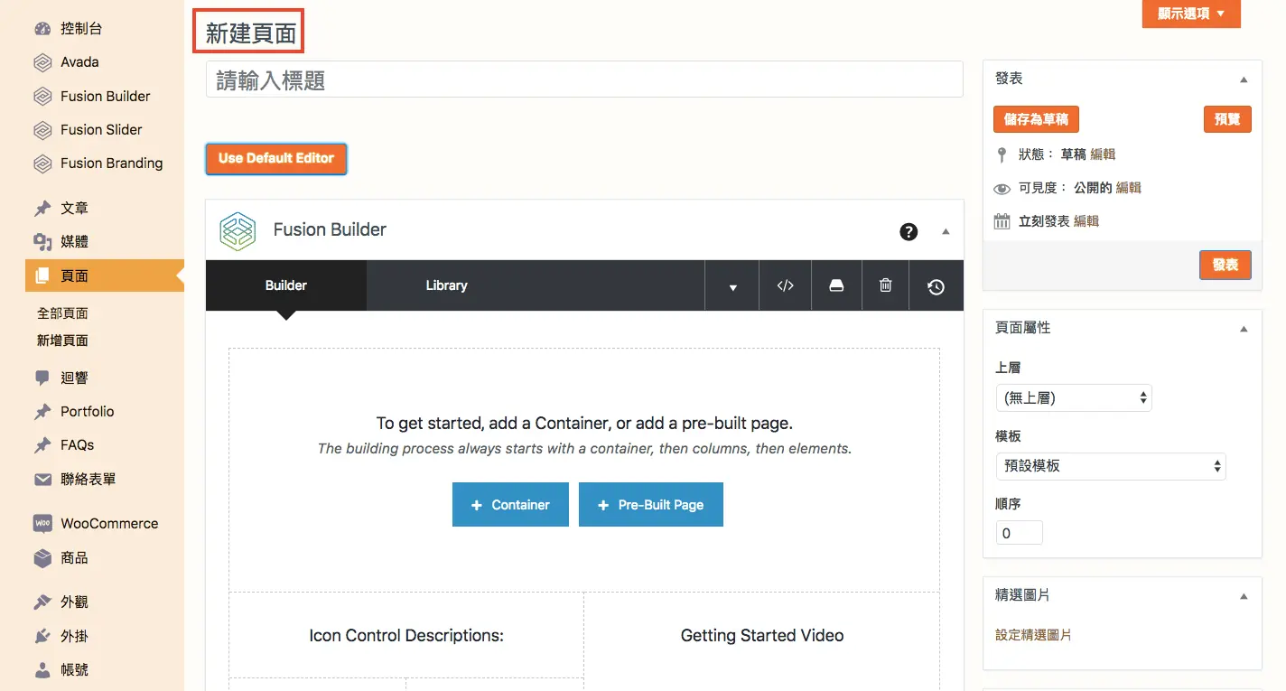
Task: Click the 儲存為草稿 save draft button
Action: pyautogui.click(x=1036, y=119)
